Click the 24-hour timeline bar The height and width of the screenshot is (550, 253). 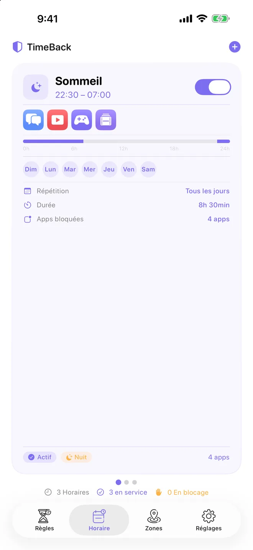click(127, 142)
